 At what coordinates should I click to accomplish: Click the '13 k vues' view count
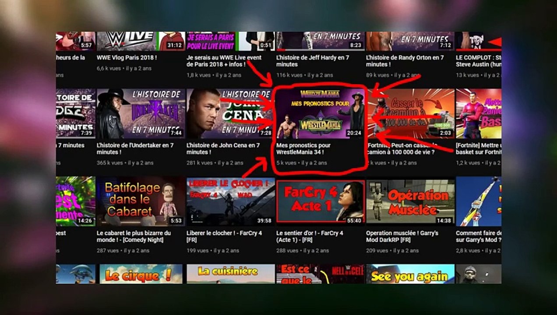466,75
